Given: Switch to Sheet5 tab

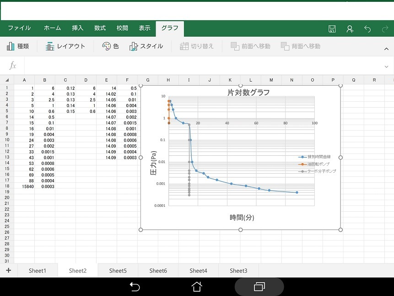Looking at the screenshot, I should (x=118, y=271).
